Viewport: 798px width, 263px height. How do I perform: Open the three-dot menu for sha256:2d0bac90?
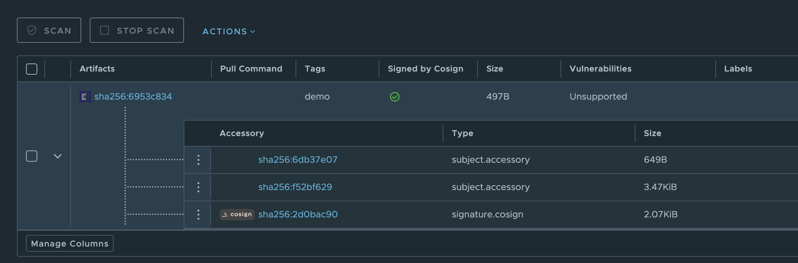(198, 215)
